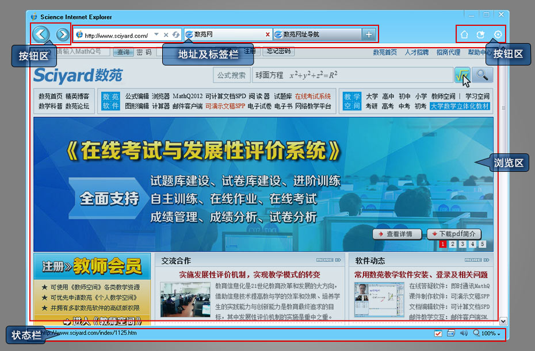Image resolution: width=535 pixels, height=351 pixels.
Task: Open the 人才招聘 link
Action: [x=416, y=52]
